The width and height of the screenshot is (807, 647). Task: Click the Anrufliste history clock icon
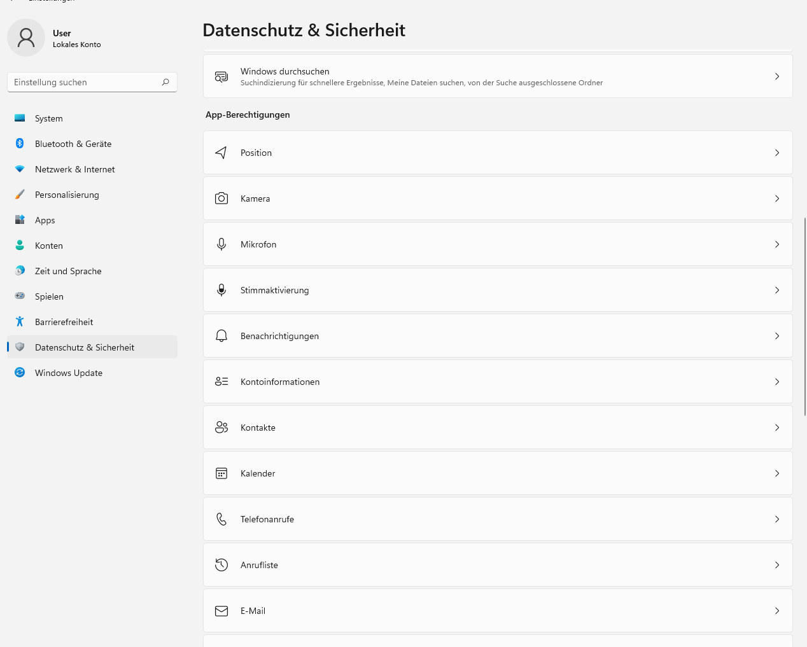point(221,565)
